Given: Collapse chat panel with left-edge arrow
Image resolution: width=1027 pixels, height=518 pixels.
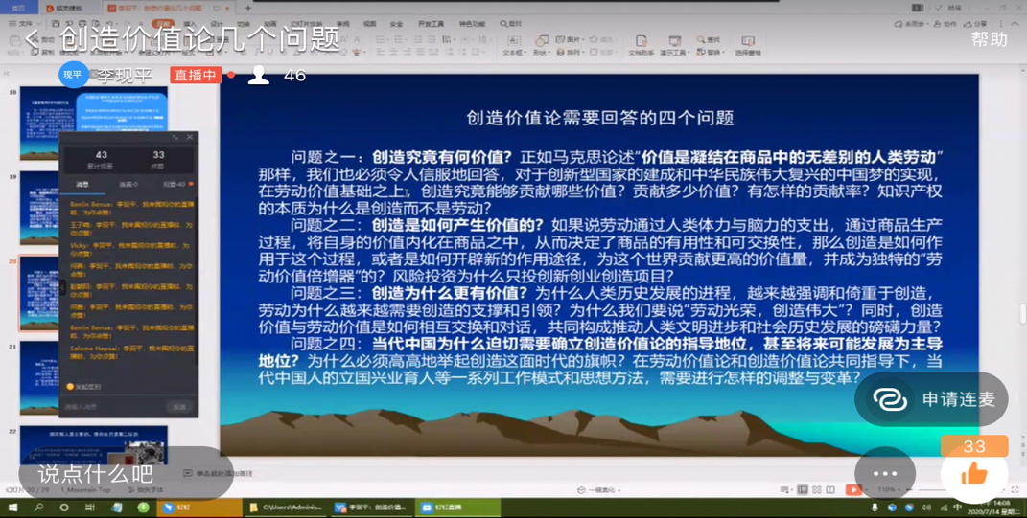Looking at the screenshot, I should coord(63,287).
